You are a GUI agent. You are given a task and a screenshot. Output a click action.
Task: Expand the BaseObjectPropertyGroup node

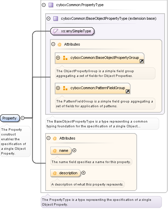pos(58,58)
